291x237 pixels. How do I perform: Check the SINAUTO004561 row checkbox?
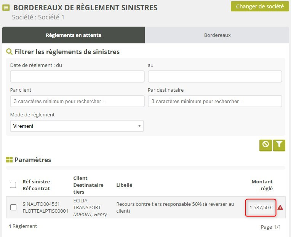coord(13,207)
